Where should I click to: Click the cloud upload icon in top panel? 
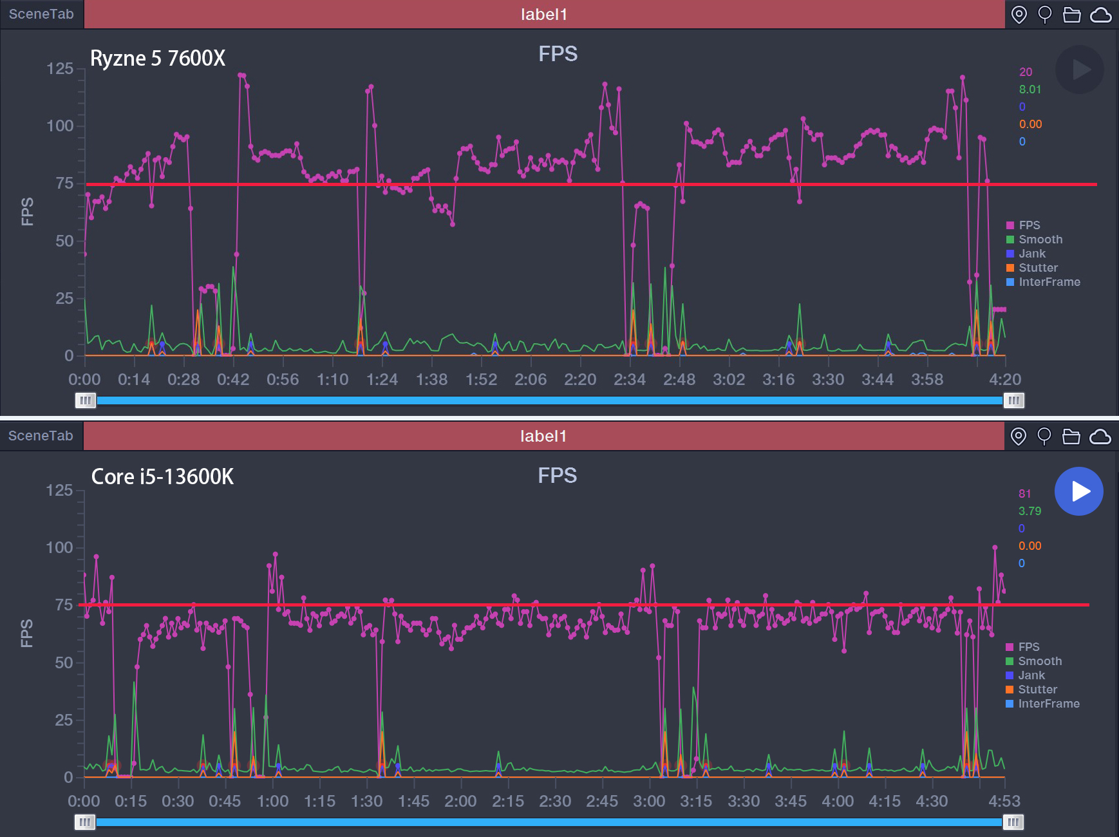(1101, 14)
